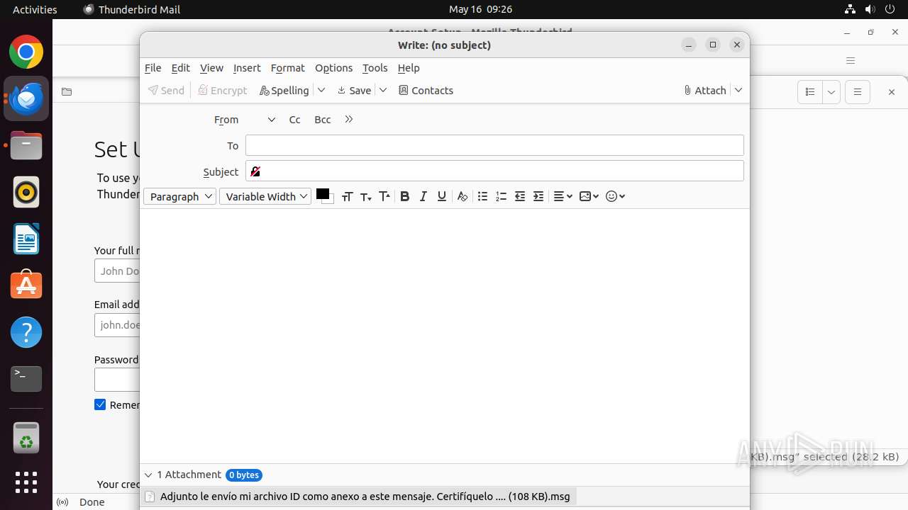Click the list view button in background window
Viewport: 908px width, 510px height.
click(x=810, y=92)
